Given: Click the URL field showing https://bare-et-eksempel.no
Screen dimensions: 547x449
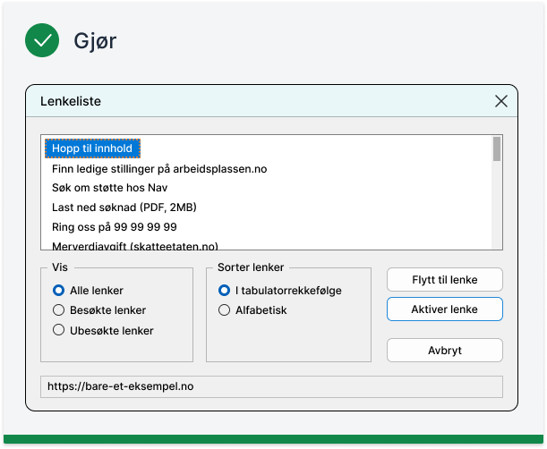Looking at the screenshot, I should pos(271,386).
